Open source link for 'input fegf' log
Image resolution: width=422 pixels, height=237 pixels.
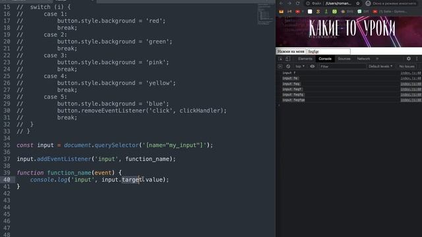[x=410, y=90]
